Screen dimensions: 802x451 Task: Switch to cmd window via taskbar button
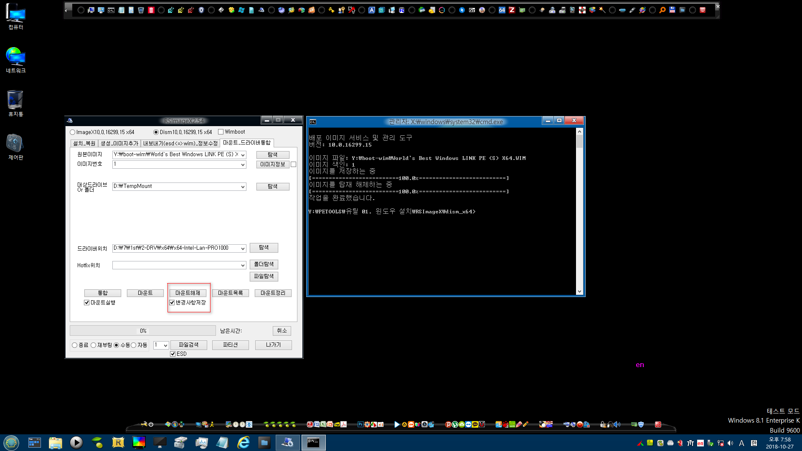tap(313, 442)
